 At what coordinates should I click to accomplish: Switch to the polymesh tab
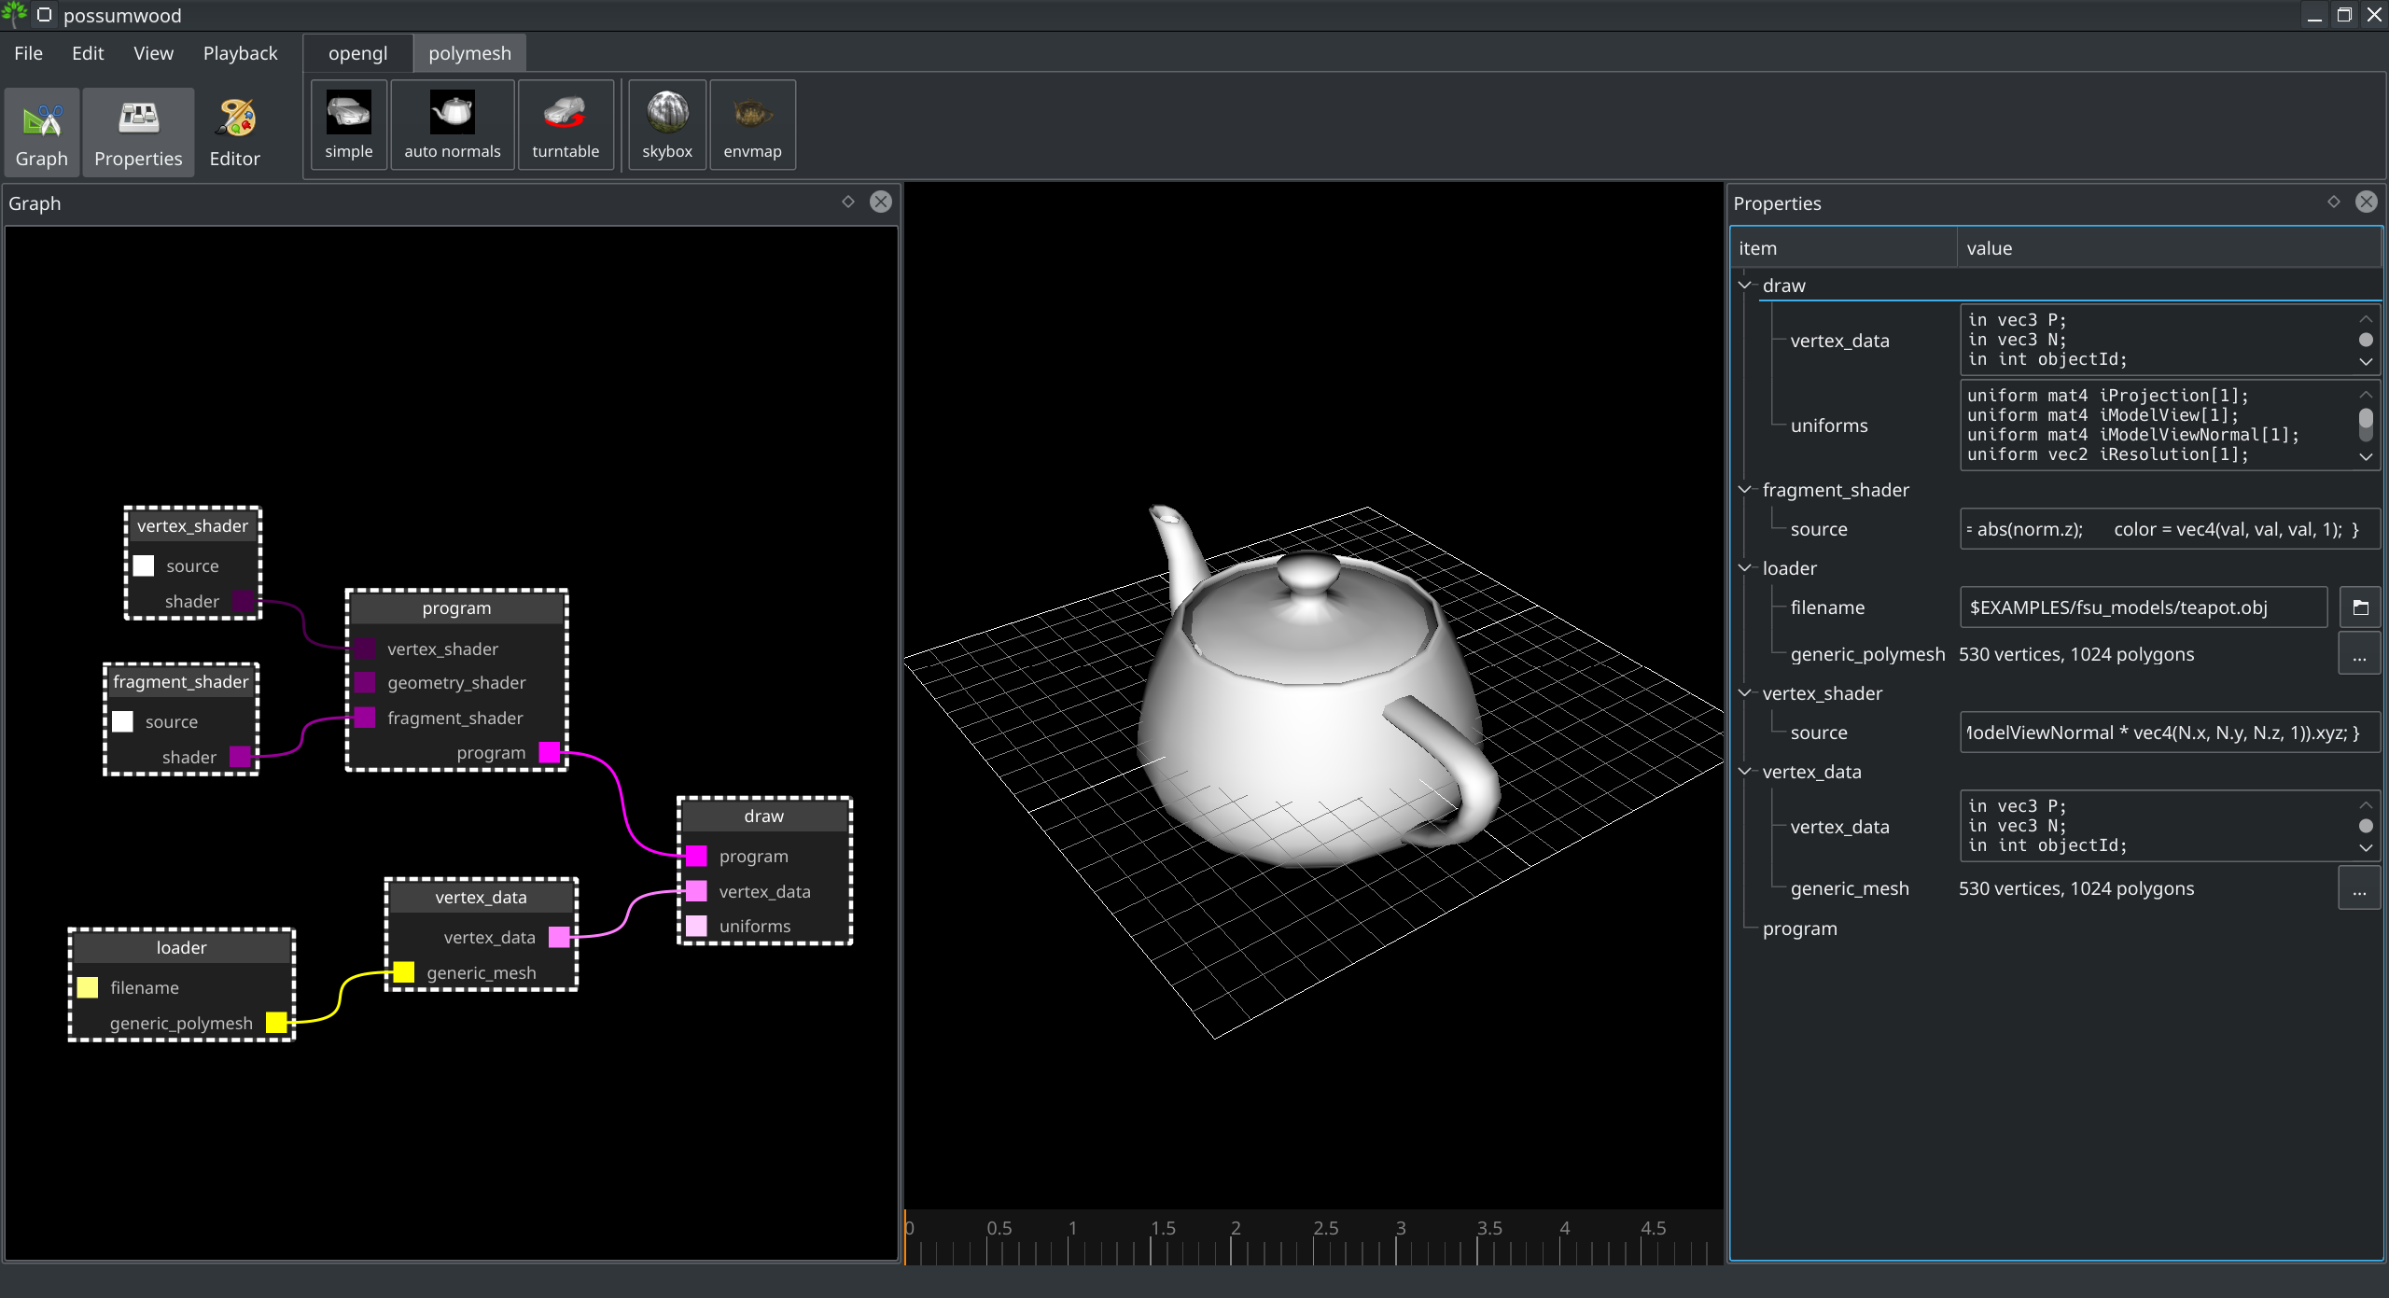coord(468,53)
